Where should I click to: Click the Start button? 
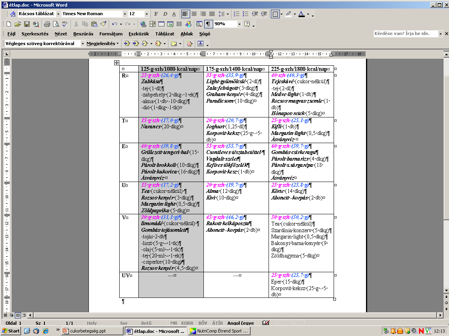pos(11,331)
